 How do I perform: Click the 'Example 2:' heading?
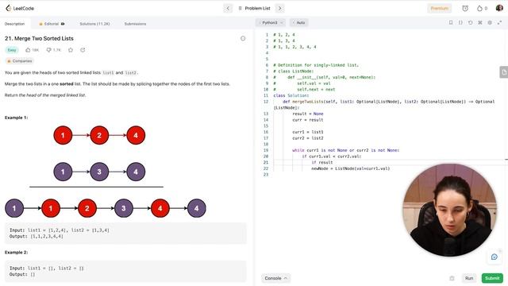click(16, 253)
